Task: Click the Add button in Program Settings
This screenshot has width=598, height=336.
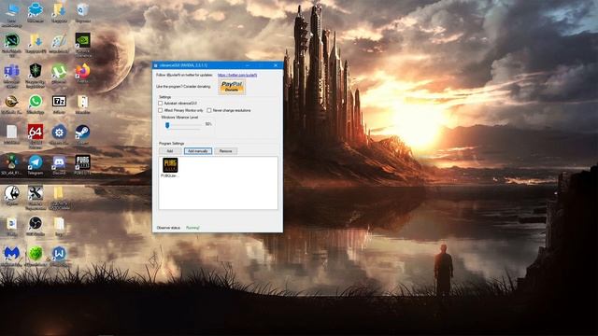Action: click(170, 151)
